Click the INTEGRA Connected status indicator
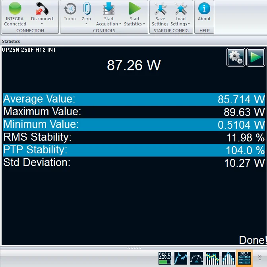This screenshot has width=267, height=267. 15,9
